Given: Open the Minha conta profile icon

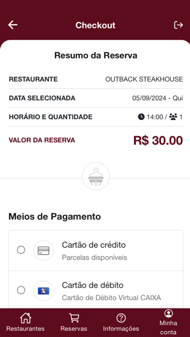Looking at the screenshot, I should point(169,313).
